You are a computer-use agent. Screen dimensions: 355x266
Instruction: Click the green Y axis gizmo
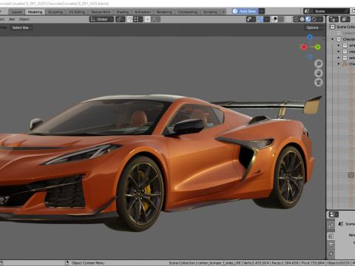click(317, 47)
